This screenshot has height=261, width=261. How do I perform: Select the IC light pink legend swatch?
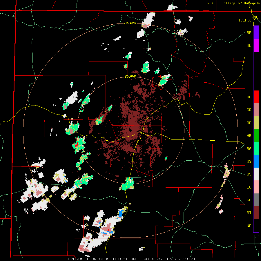256,187
